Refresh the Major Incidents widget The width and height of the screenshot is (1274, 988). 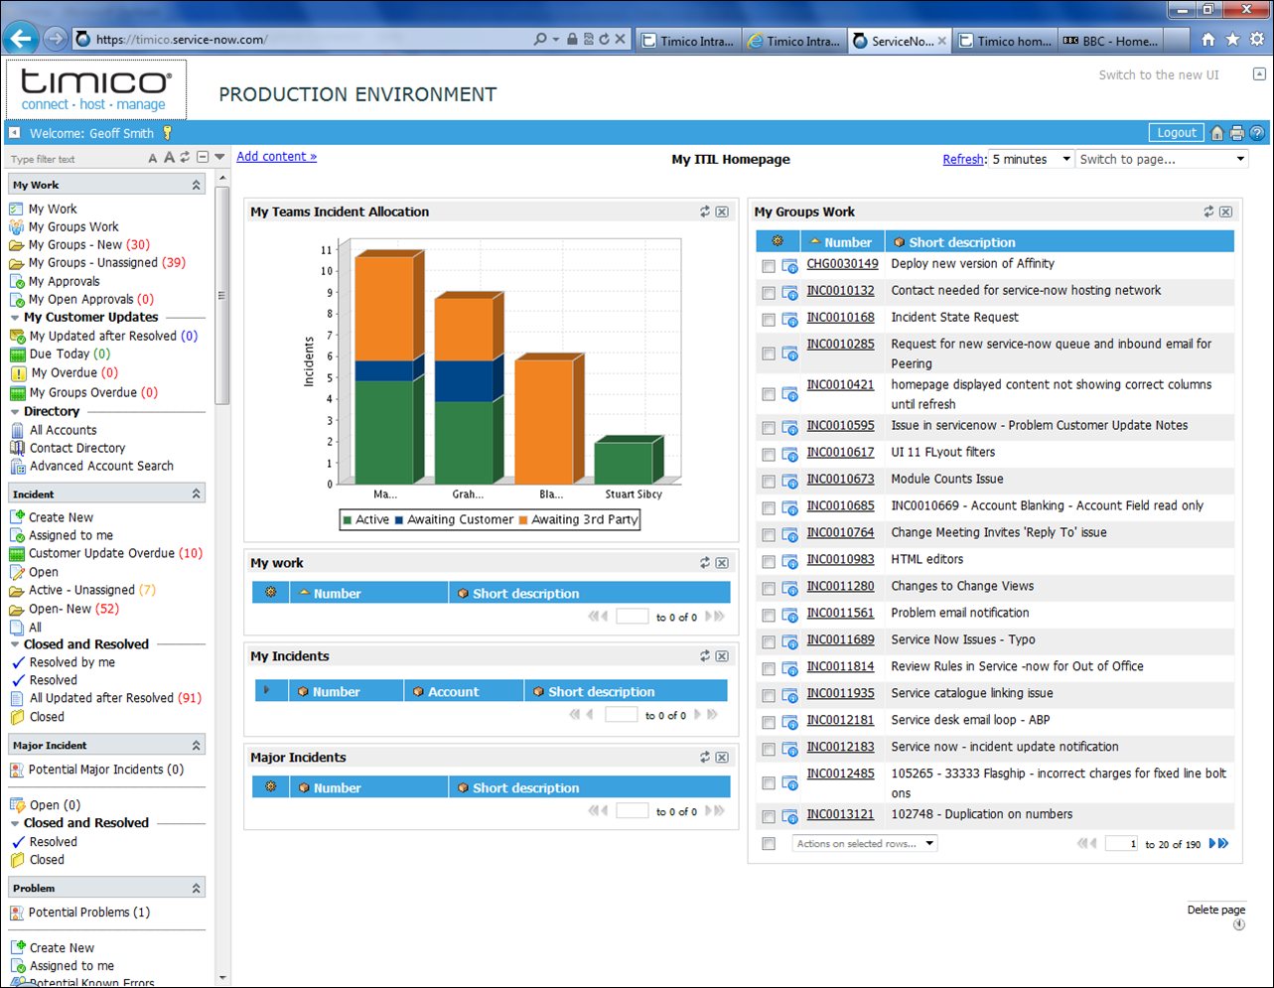pyautogui.click(x=705, y=758)
